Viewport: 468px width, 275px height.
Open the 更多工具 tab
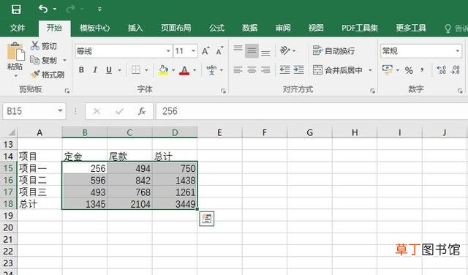(x=411, y=28)
